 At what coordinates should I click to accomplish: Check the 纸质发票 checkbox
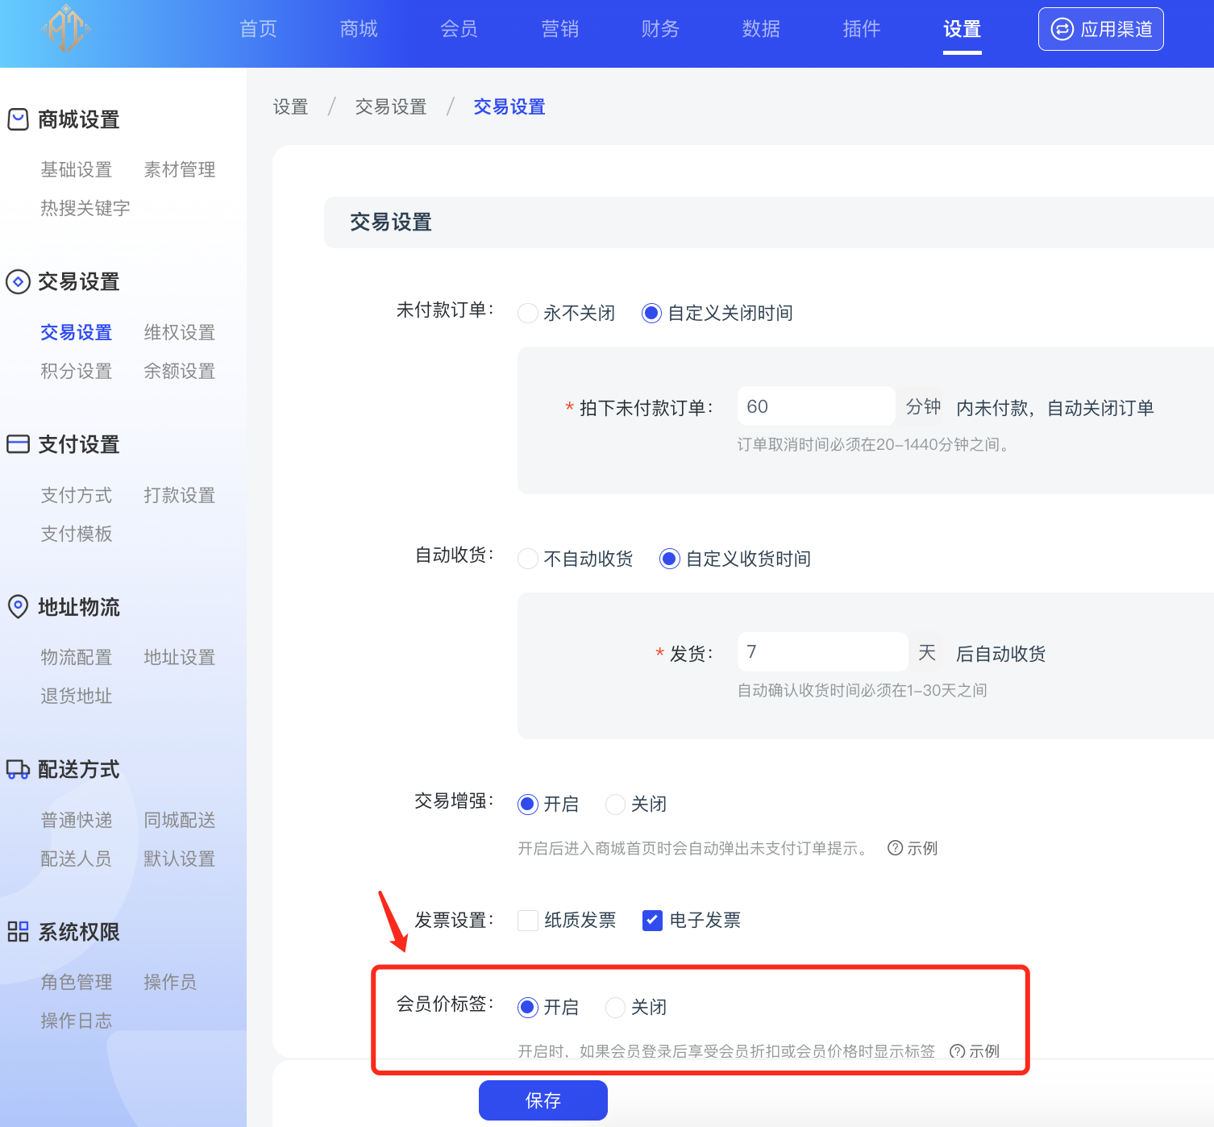[x=528, y=920]
